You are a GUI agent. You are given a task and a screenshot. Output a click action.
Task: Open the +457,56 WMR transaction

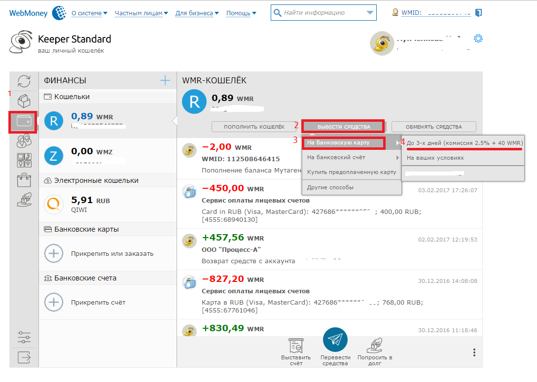click(329, 249)
